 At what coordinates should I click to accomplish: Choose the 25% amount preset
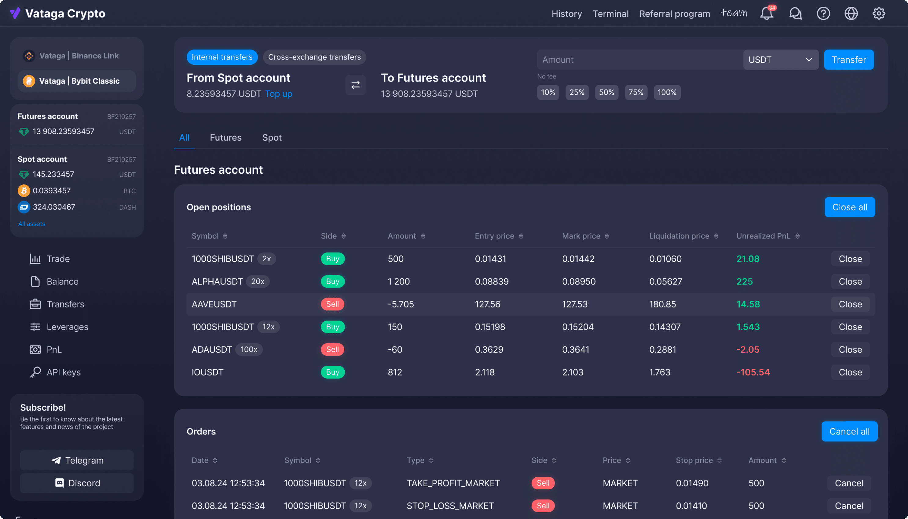coord(577,92)
